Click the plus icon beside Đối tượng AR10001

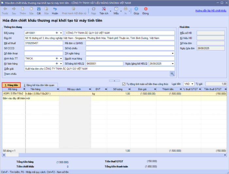(x=57, y=33)
